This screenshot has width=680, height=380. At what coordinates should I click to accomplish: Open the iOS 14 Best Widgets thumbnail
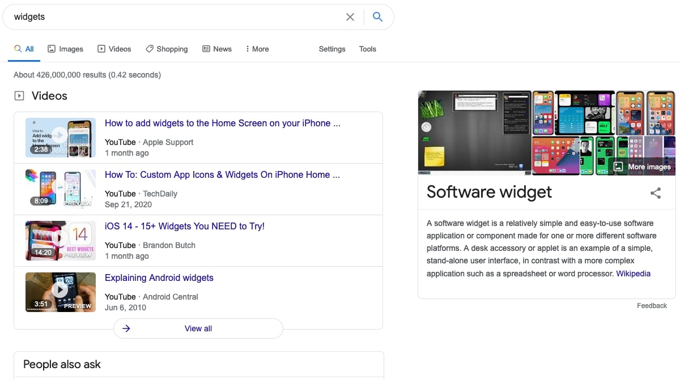61,241
